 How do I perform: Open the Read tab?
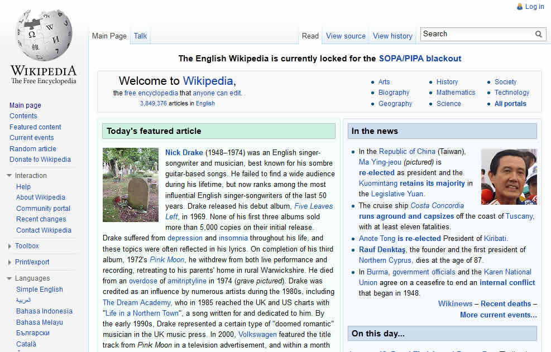(310, 36)
